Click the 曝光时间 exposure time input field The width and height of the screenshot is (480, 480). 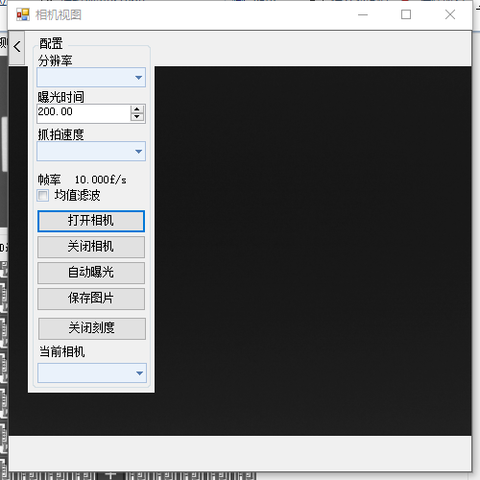click(84, 113)
